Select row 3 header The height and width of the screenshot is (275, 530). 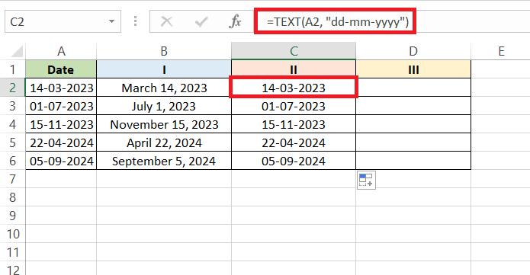pos(12,106)
